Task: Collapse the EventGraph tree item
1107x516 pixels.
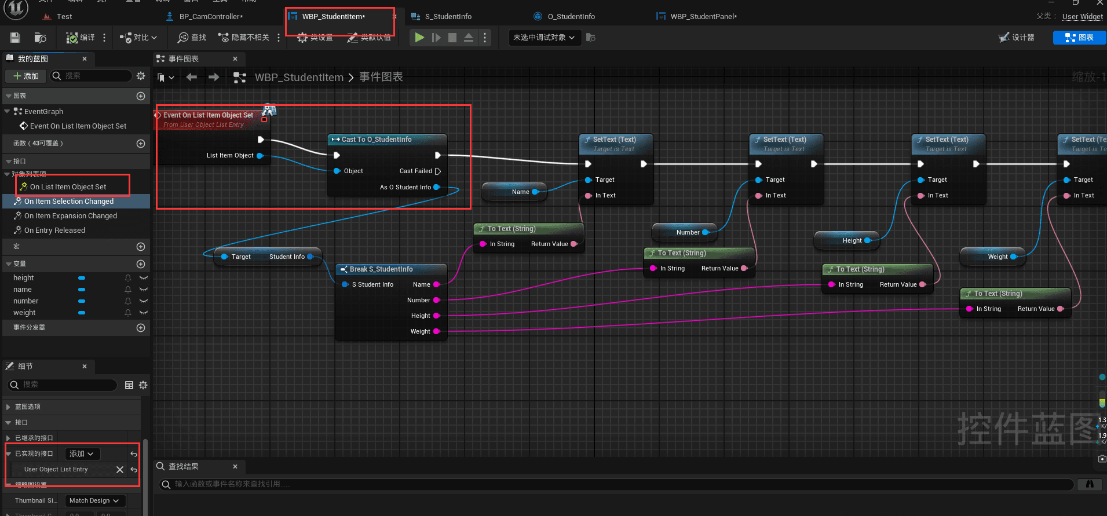Action: [7, 111]
